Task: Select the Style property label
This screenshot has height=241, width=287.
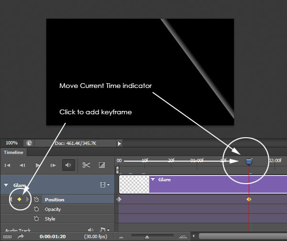Action: pyautogui.click(x=50, y=219)
